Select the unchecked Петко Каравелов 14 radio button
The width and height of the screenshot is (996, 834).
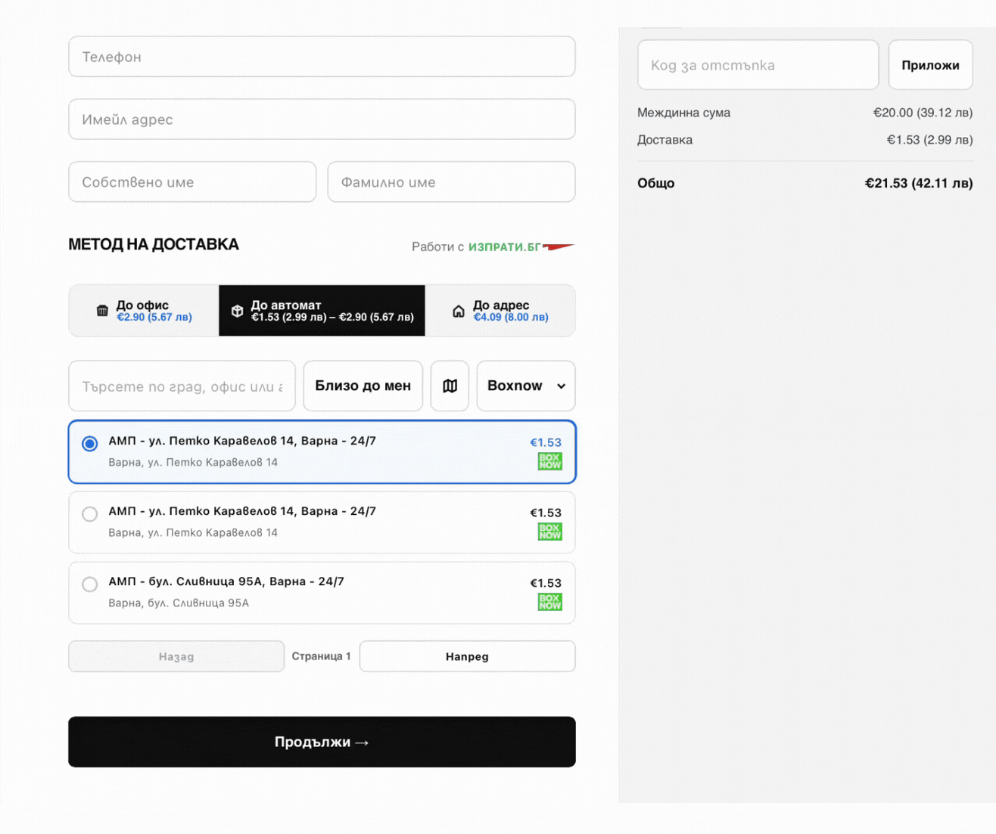pyautogui.click(x=89, y=514)
